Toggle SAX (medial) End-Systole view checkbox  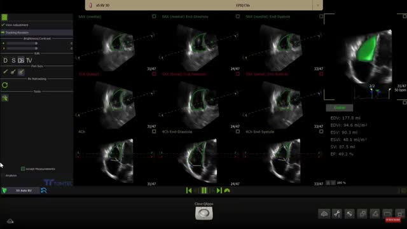(321, 17)
